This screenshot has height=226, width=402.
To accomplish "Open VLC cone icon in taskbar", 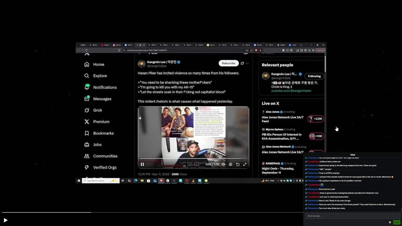I will [193, 181].
